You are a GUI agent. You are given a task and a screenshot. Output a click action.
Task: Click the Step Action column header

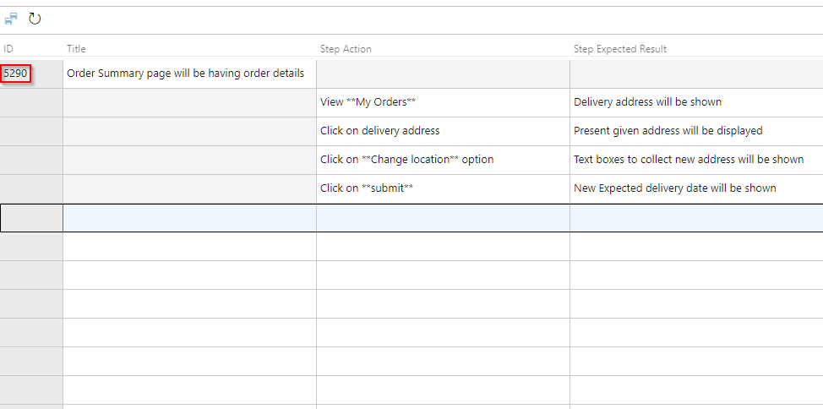346,49
